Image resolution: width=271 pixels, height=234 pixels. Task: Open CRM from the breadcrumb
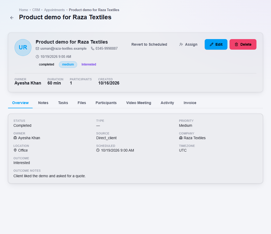click(36, 10)
